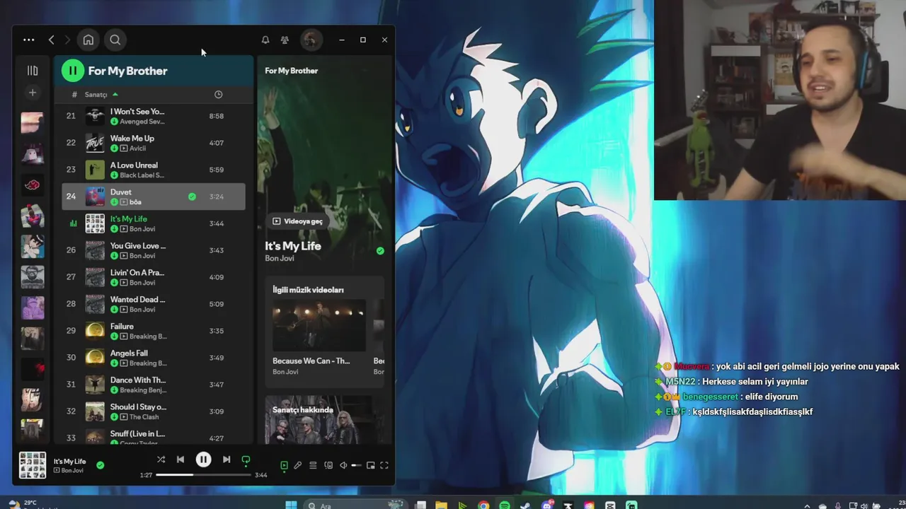Select Should I Stay track row
Image resolution: width=906 pixels, height=509 pixels.
tap(154, 411)
